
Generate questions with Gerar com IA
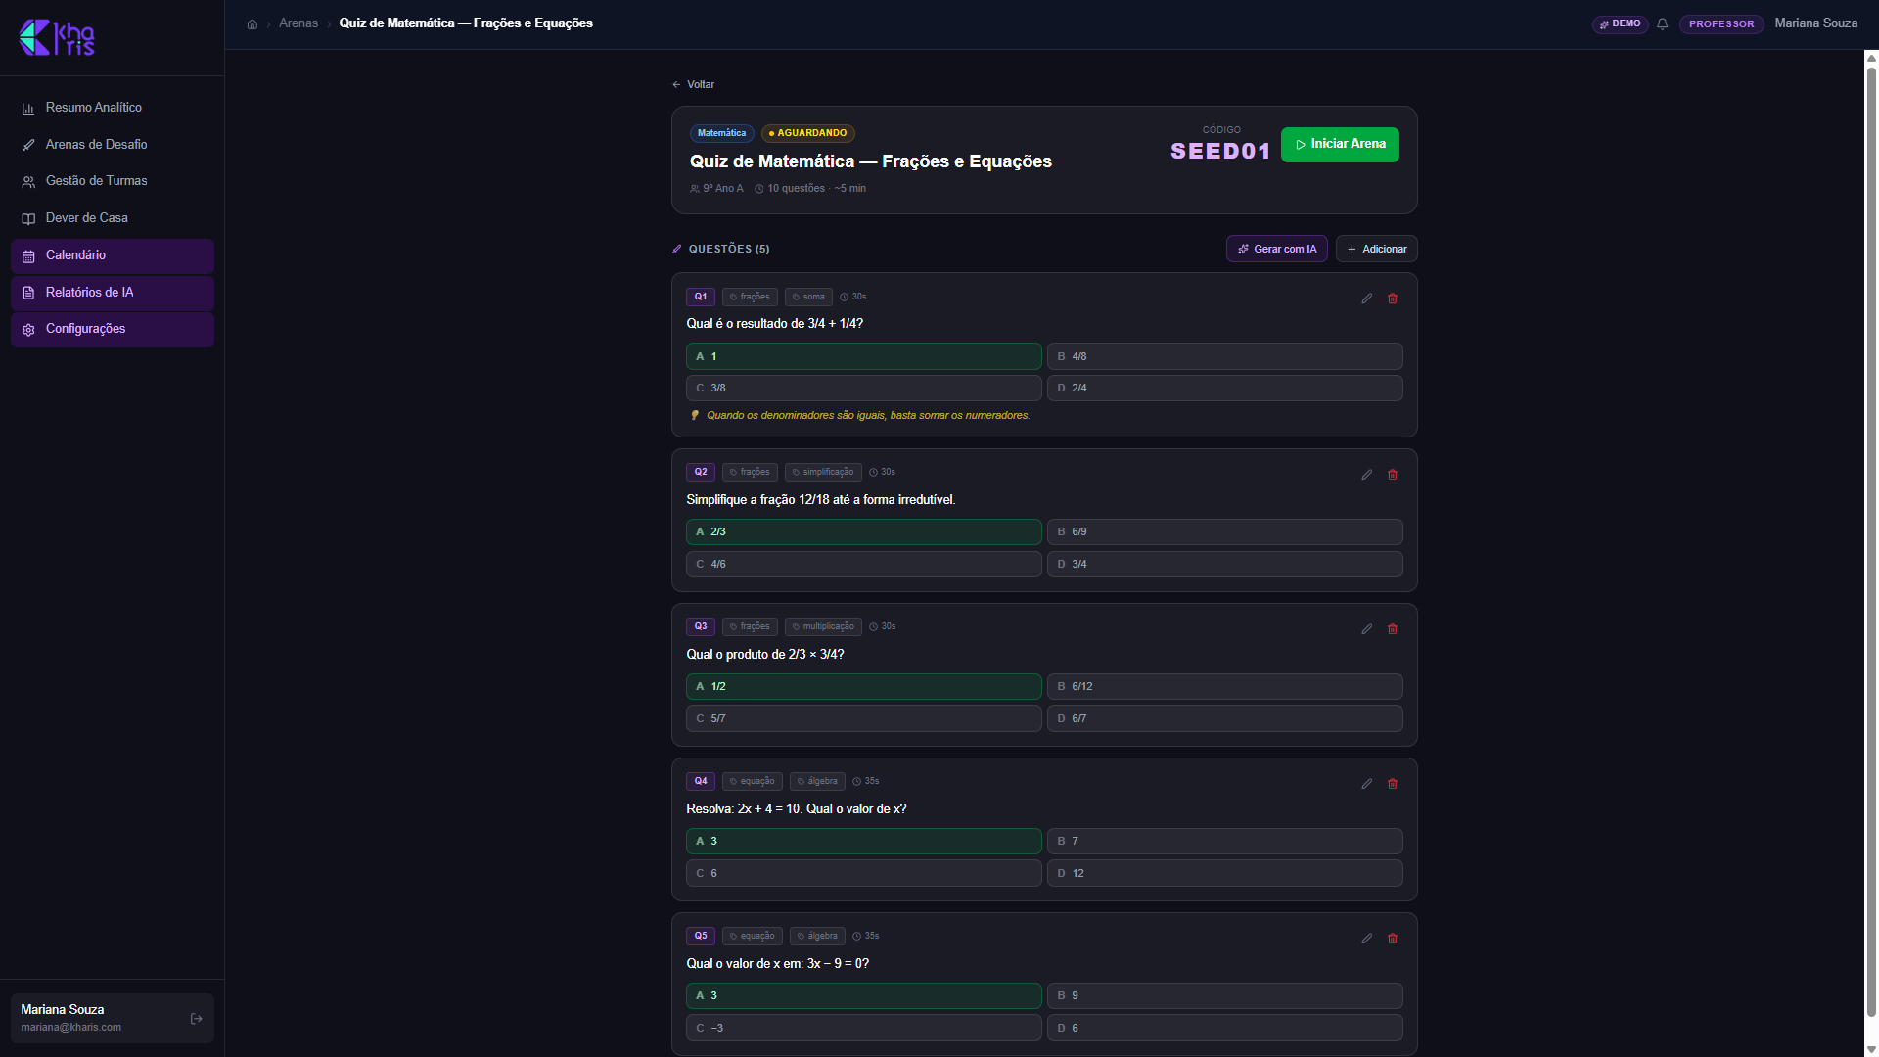1276,249
